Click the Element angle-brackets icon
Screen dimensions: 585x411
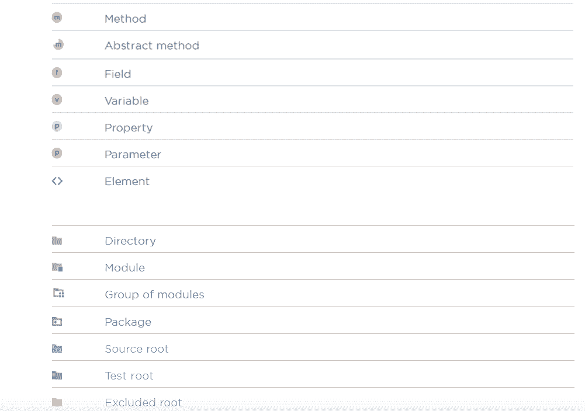tap(57, 181)
